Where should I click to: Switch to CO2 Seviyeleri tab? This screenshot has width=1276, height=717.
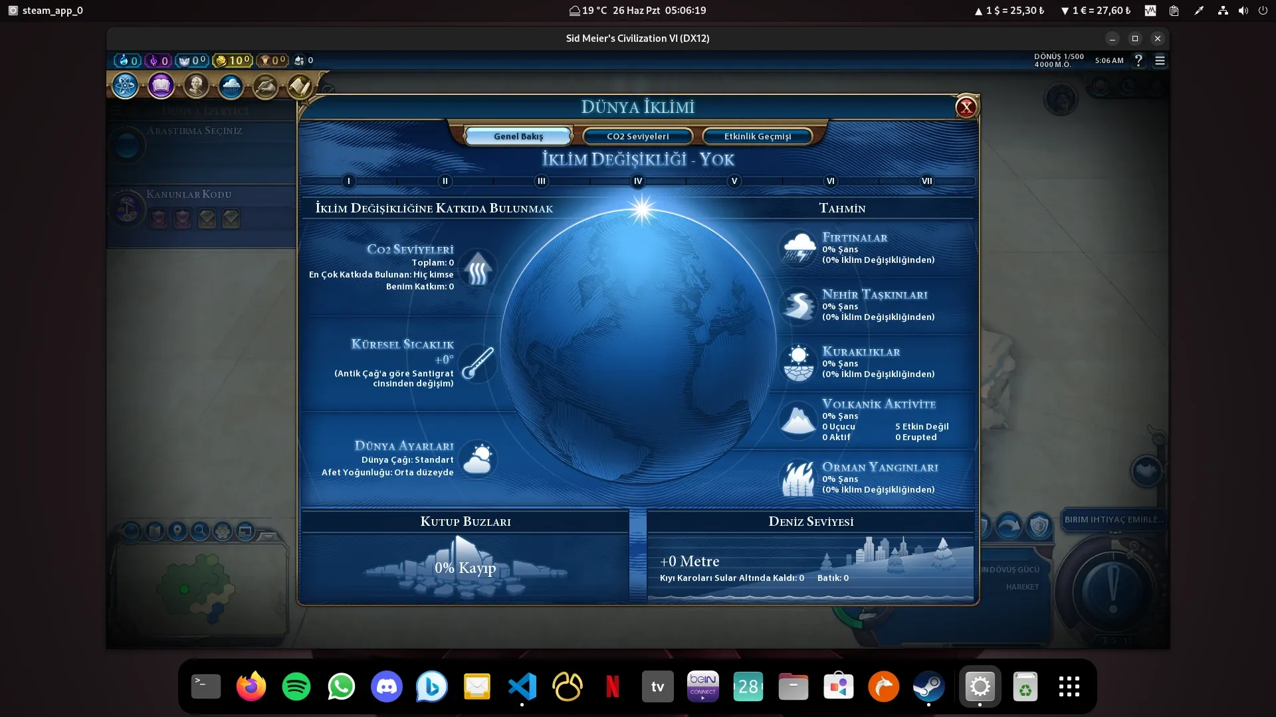point(637,136)
